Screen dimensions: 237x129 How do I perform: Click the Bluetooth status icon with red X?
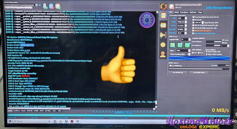[x=51, y=6]
